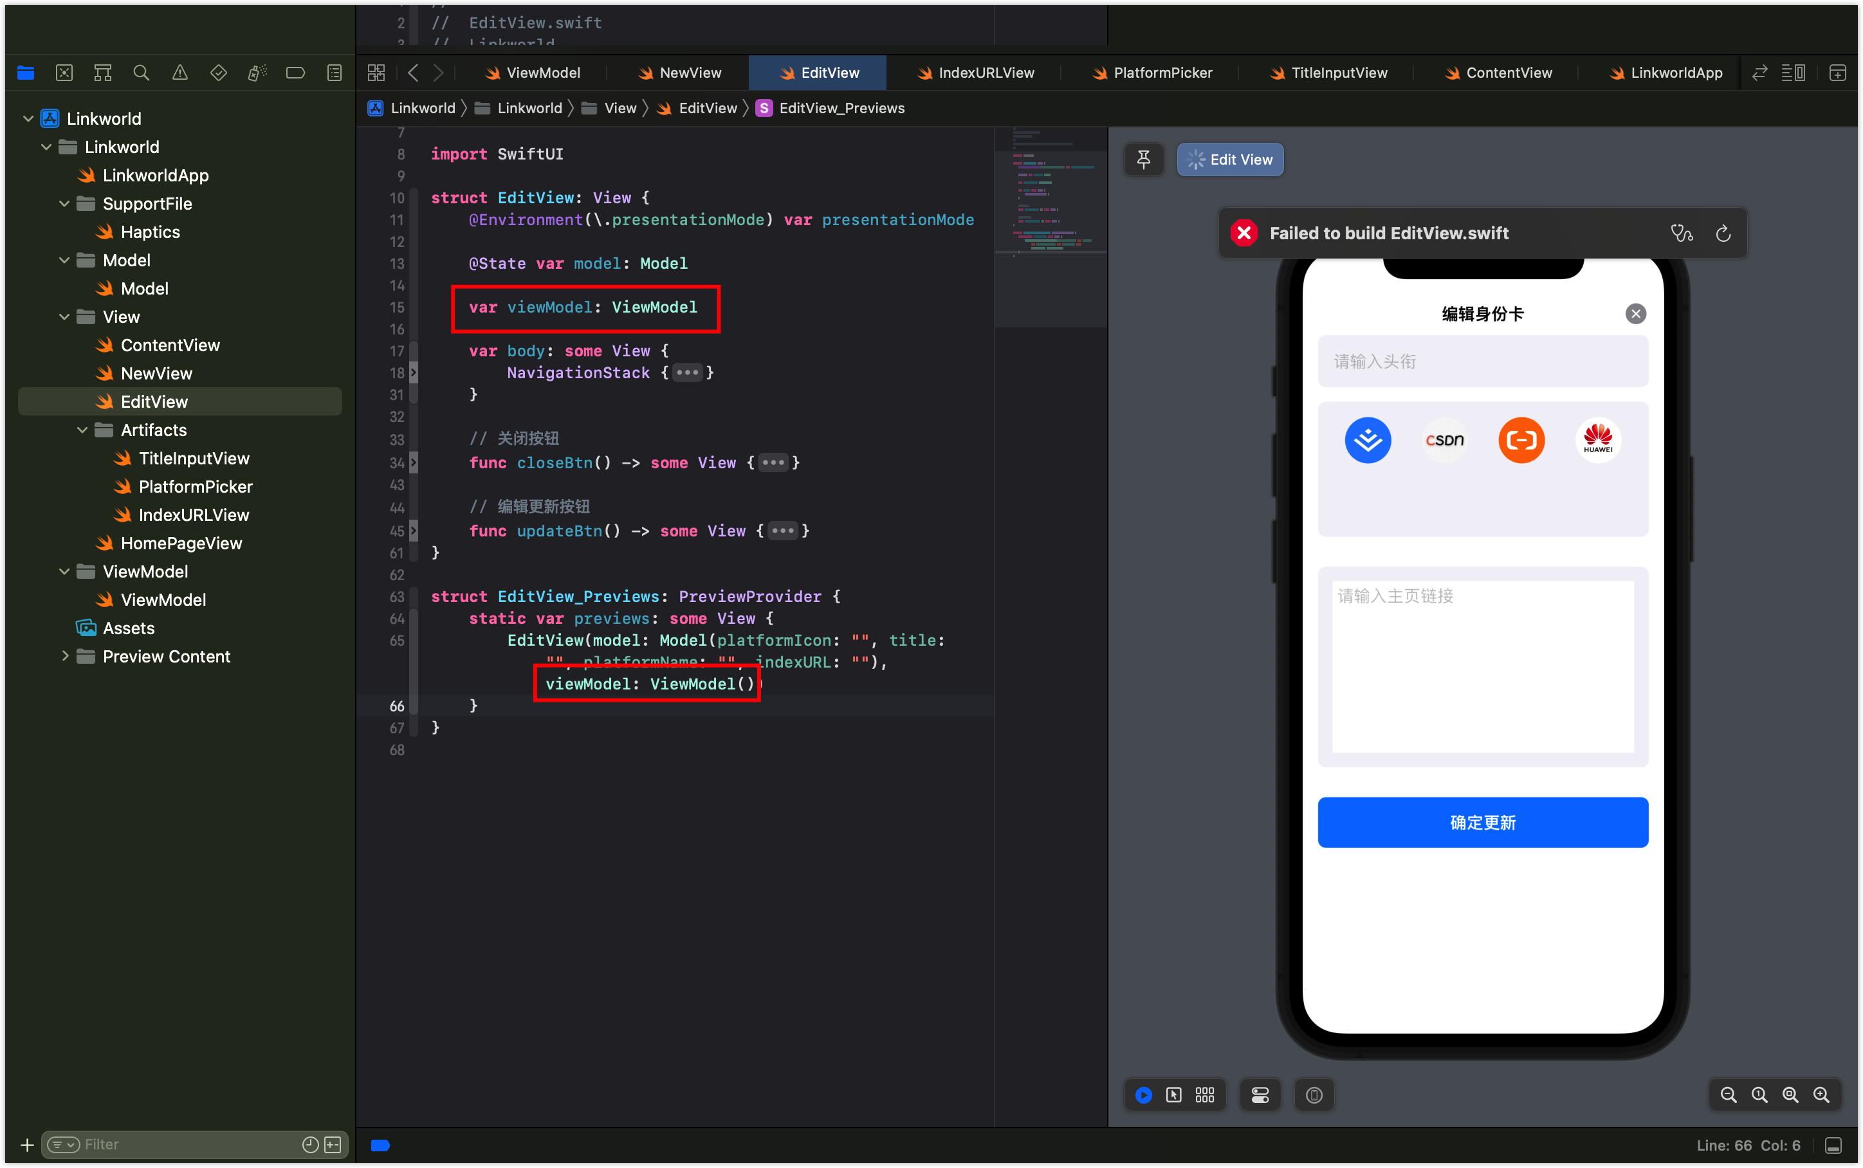Screen dimensions: 1863x1168
Task: Open the Symbol navigator icon
Action: [x=103, y=73]
